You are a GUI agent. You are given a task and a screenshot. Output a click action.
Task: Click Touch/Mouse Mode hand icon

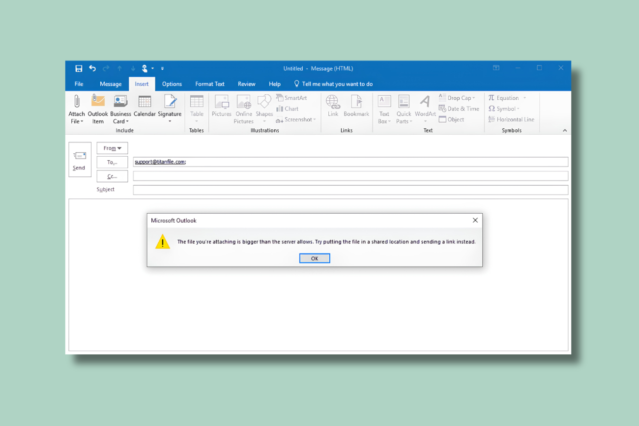pyautogui.click(x=145, y=68)
